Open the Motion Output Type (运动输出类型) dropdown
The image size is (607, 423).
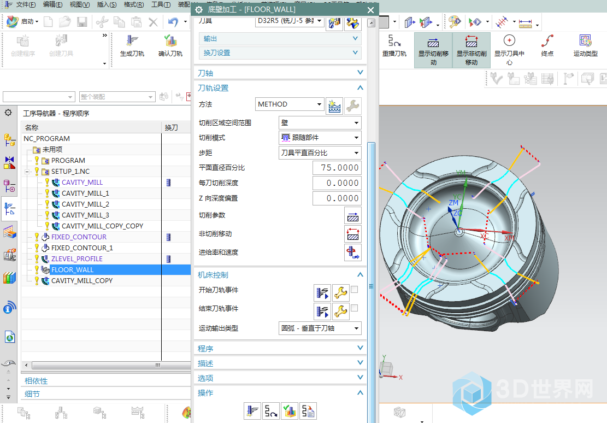(320, 328)
